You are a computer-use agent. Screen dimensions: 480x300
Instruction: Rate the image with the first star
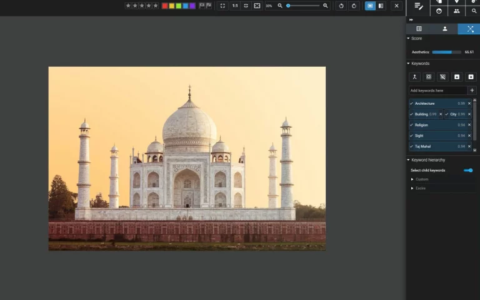tap(128, 6)
